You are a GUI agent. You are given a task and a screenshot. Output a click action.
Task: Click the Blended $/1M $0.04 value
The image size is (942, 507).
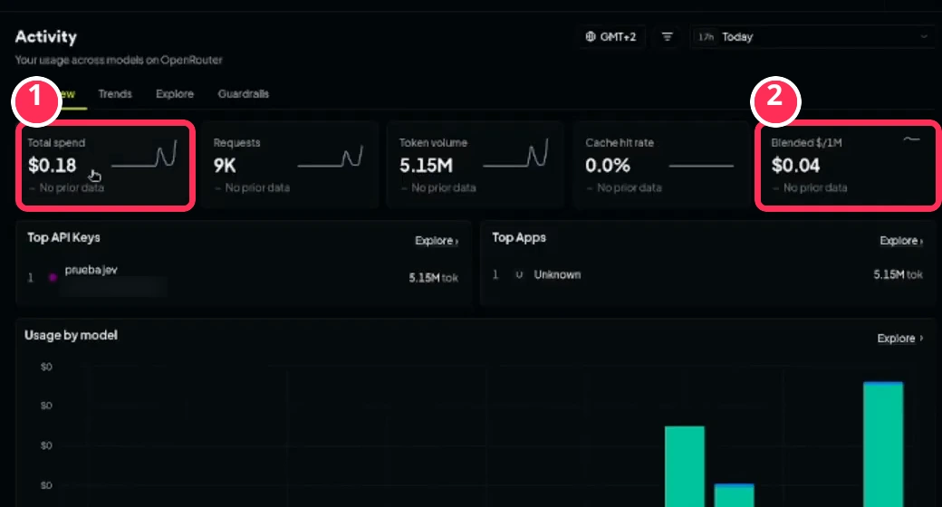(x=795, y=165)
